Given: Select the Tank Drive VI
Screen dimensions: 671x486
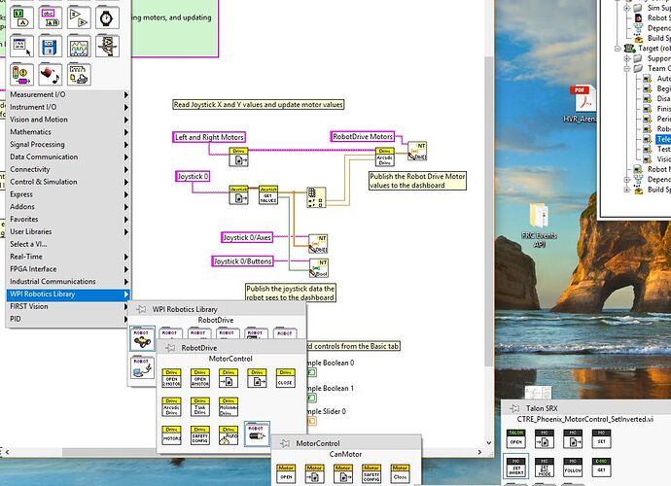Looking at the screenshot, I should pos(200,407).
